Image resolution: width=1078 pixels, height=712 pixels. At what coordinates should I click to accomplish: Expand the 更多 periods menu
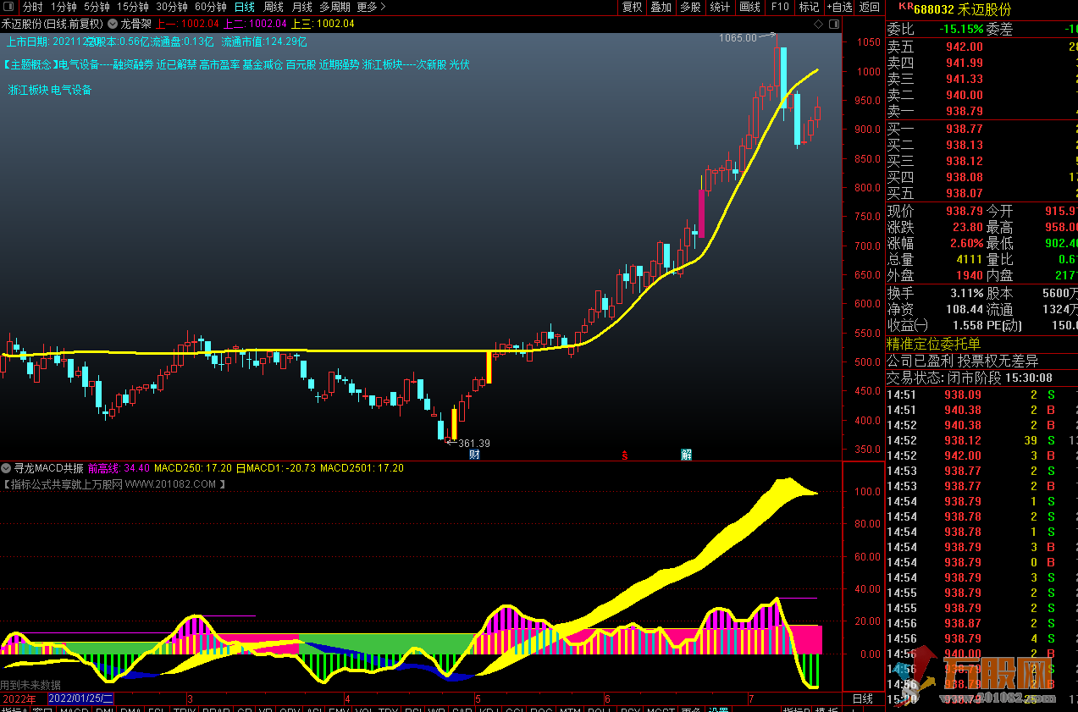pyautogui.click(x=370, y=7)
